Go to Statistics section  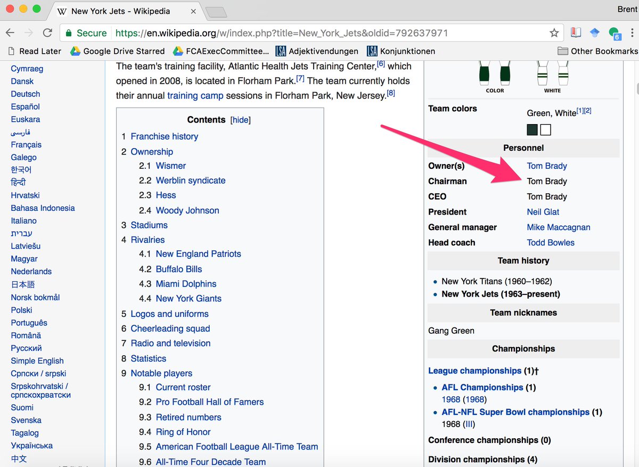coord(149,358)
